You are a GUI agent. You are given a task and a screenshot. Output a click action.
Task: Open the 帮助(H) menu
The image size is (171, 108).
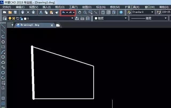[164, 7]
